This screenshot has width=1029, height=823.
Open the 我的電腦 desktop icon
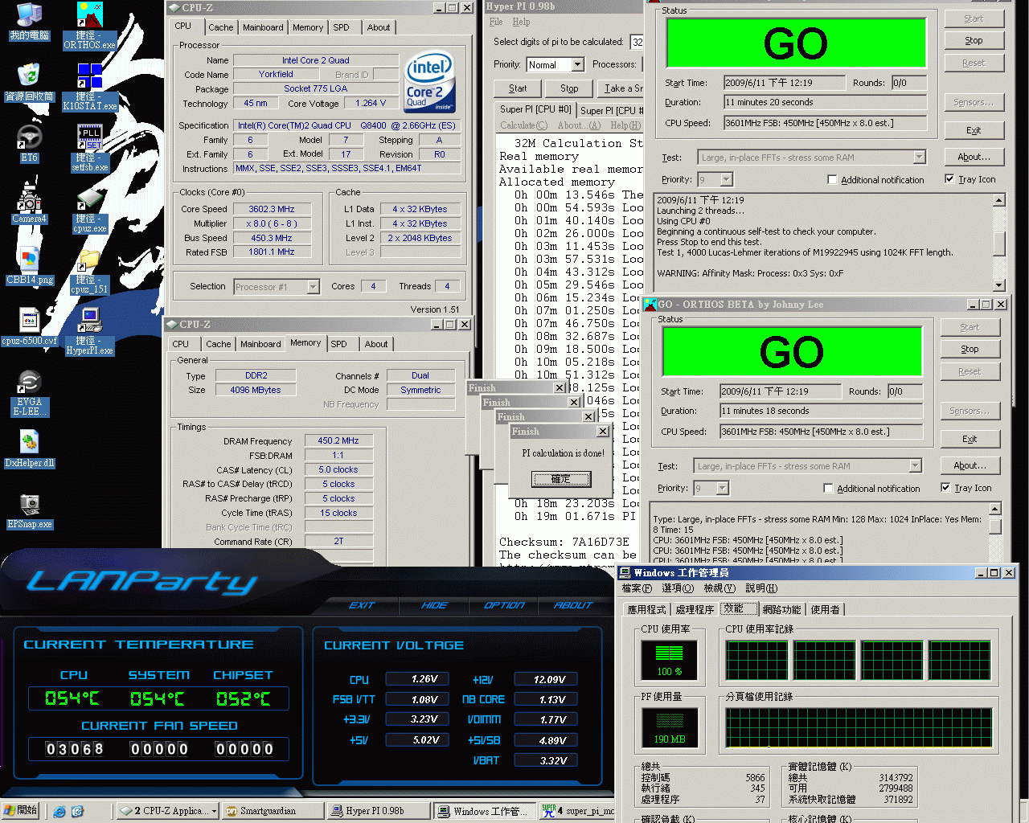tap(29, 22)
